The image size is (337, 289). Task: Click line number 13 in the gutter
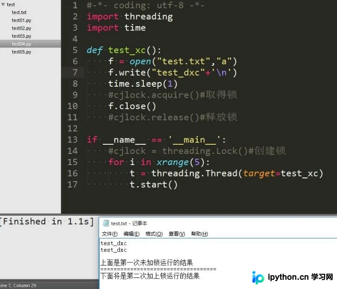click(72, 140)
